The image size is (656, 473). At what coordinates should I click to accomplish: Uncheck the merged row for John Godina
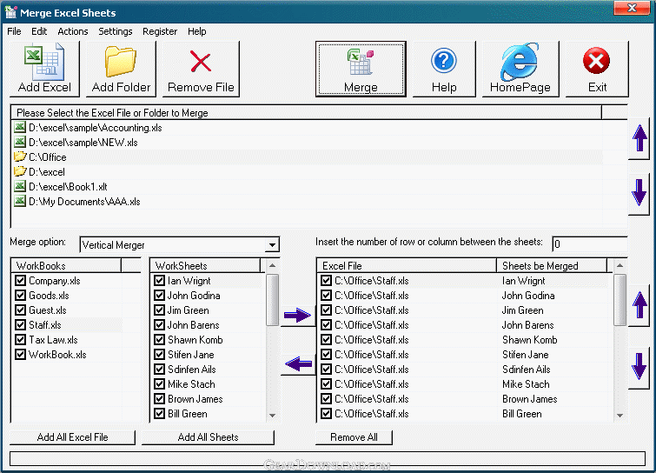click(327, 295)
